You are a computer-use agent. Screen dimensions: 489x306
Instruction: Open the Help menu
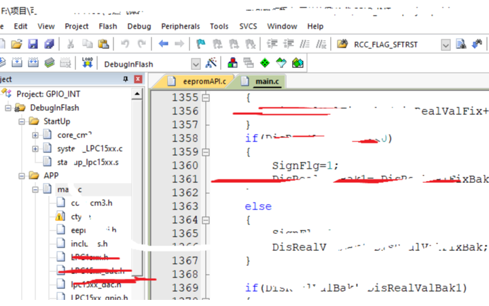click(x=315, y=27)
